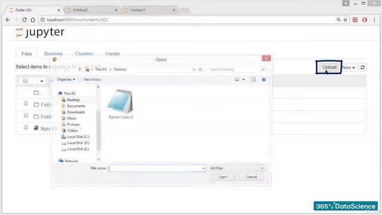
Task: Click Cancel in the Open dialog
Action: 251,177
